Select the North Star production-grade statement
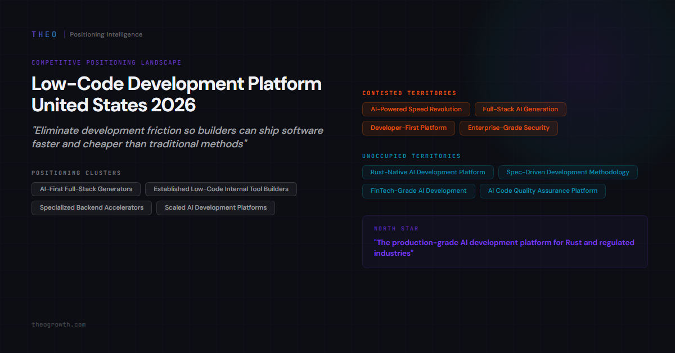 (504, 248)
